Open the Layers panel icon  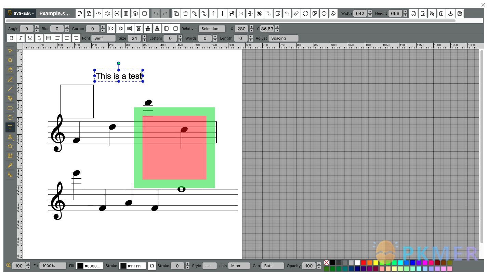[135, 14]
